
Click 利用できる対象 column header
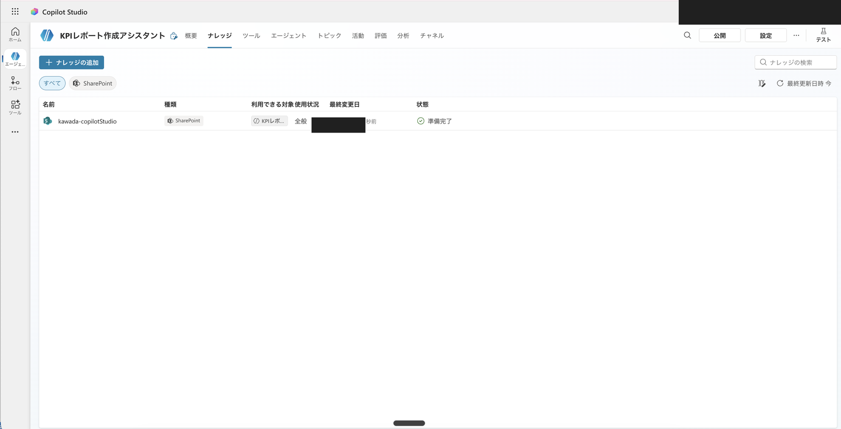click(x=272, y=105)
